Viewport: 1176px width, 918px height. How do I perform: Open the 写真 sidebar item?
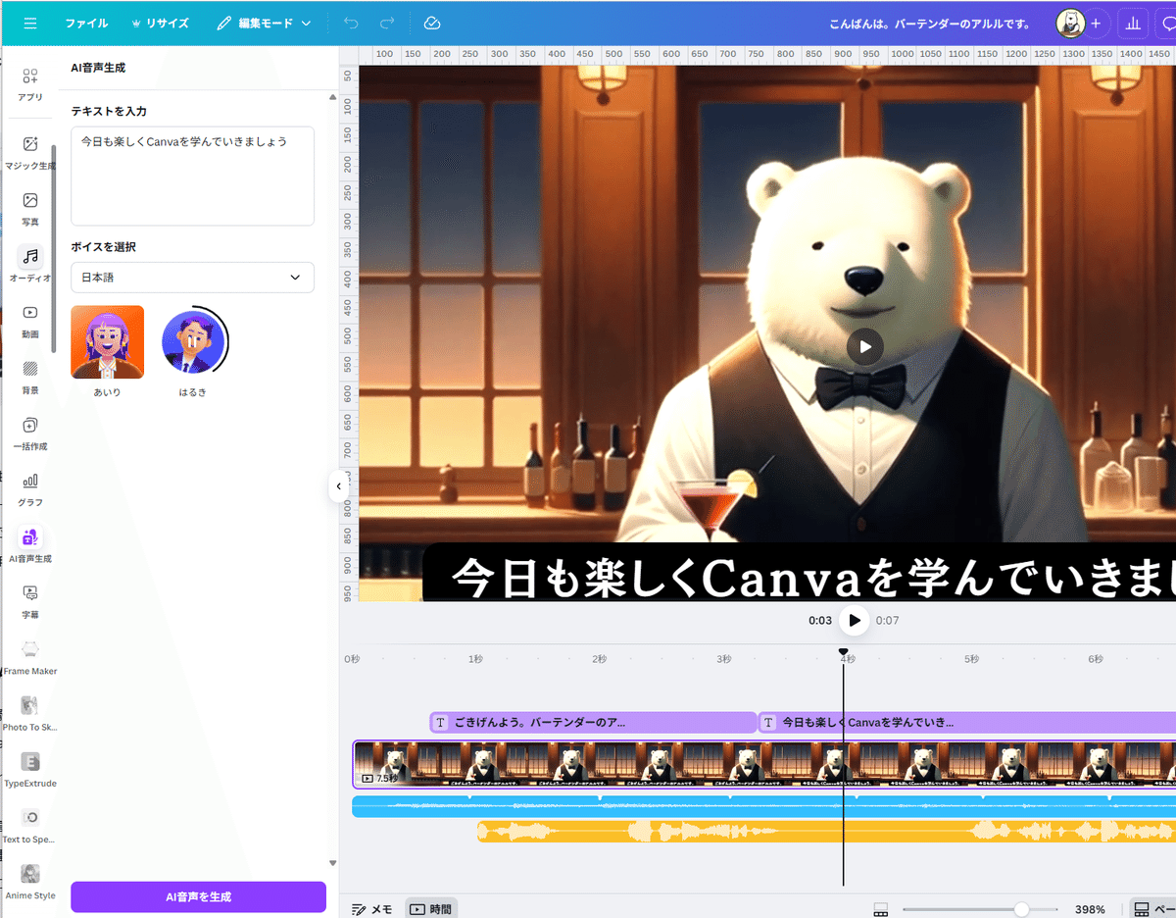pyautogui.click(x=30, y=208)
